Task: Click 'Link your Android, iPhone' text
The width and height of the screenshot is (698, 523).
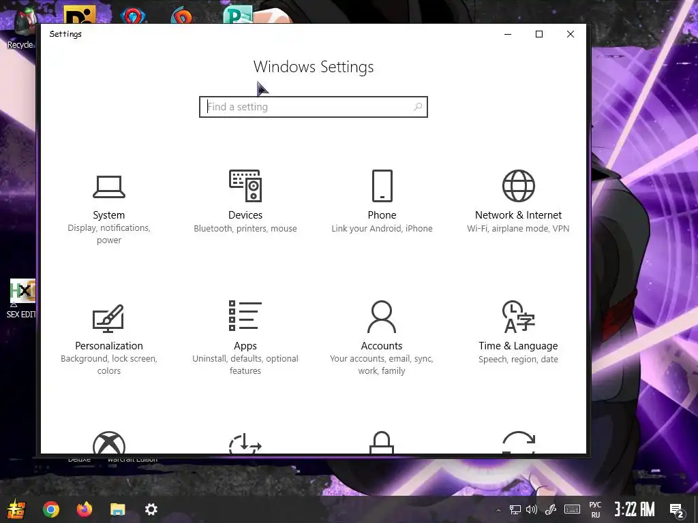Action: point(382,229)
